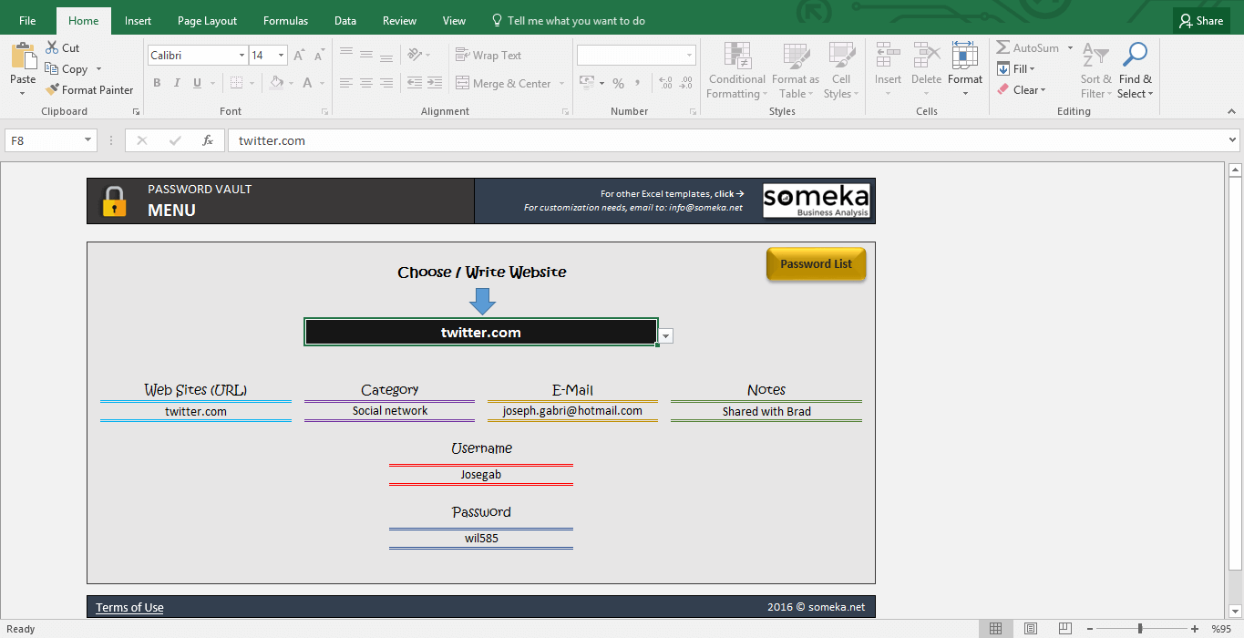Apply Comma Style format
Screen dimensions: 1244x638
click(x=639, y=84)
